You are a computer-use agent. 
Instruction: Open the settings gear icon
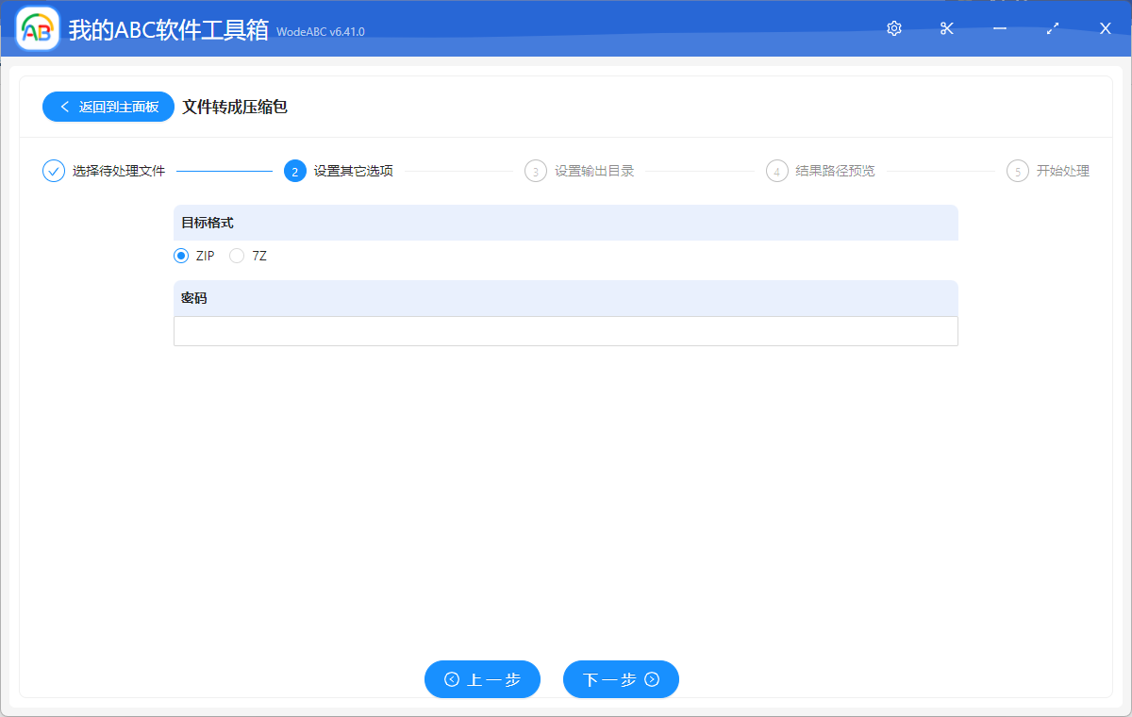pyautogui.click(x=893, y=28)
